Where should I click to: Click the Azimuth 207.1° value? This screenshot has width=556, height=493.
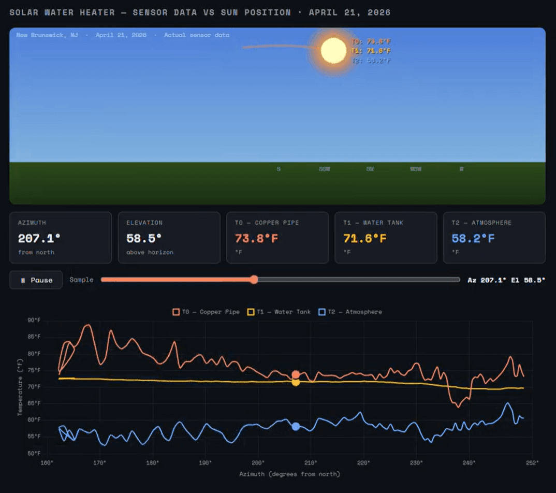[39, 238]
